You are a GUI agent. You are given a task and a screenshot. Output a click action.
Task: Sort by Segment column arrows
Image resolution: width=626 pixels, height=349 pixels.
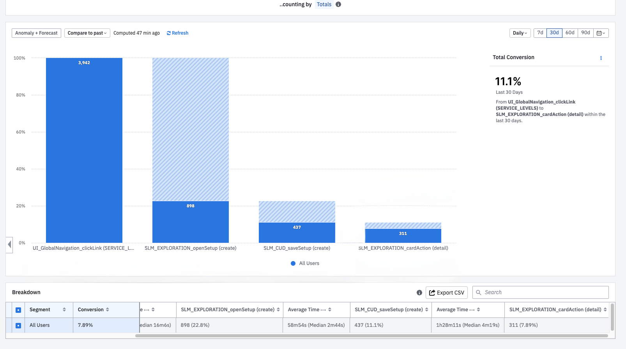pos(64,310)
